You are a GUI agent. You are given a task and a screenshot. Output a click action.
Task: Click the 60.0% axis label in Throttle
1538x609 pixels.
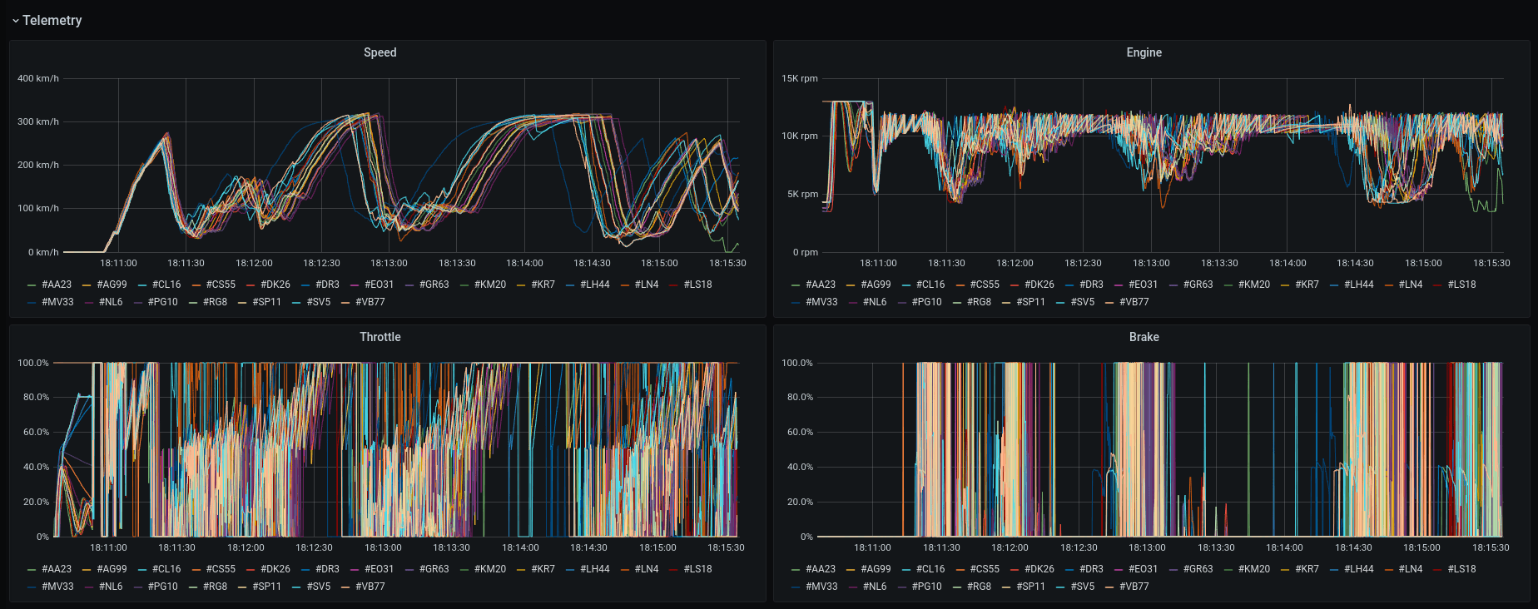click(36, 432)
